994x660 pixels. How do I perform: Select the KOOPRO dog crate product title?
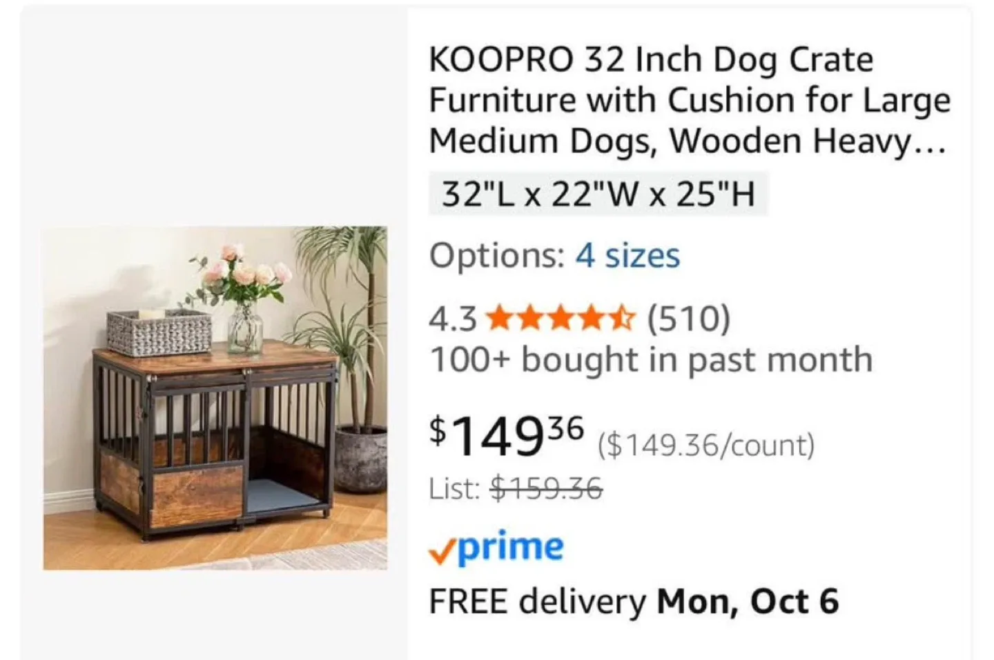pos(690,99)
